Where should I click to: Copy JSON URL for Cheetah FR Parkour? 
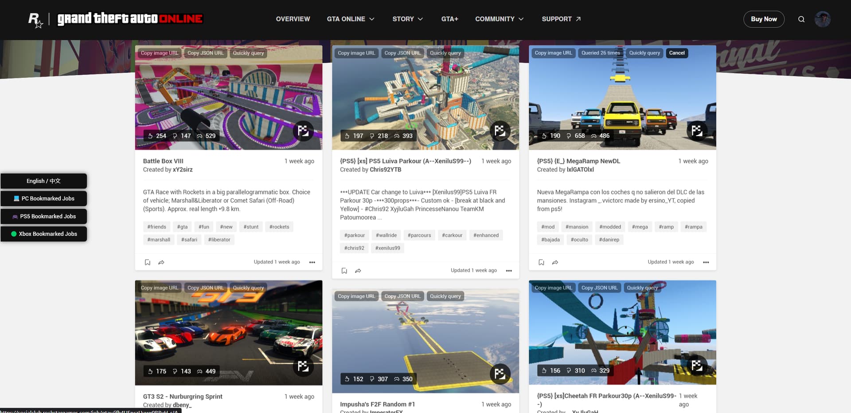599,288
